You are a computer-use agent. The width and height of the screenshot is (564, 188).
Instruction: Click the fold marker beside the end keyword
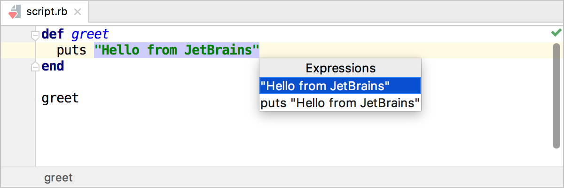(x=35, y=67)
